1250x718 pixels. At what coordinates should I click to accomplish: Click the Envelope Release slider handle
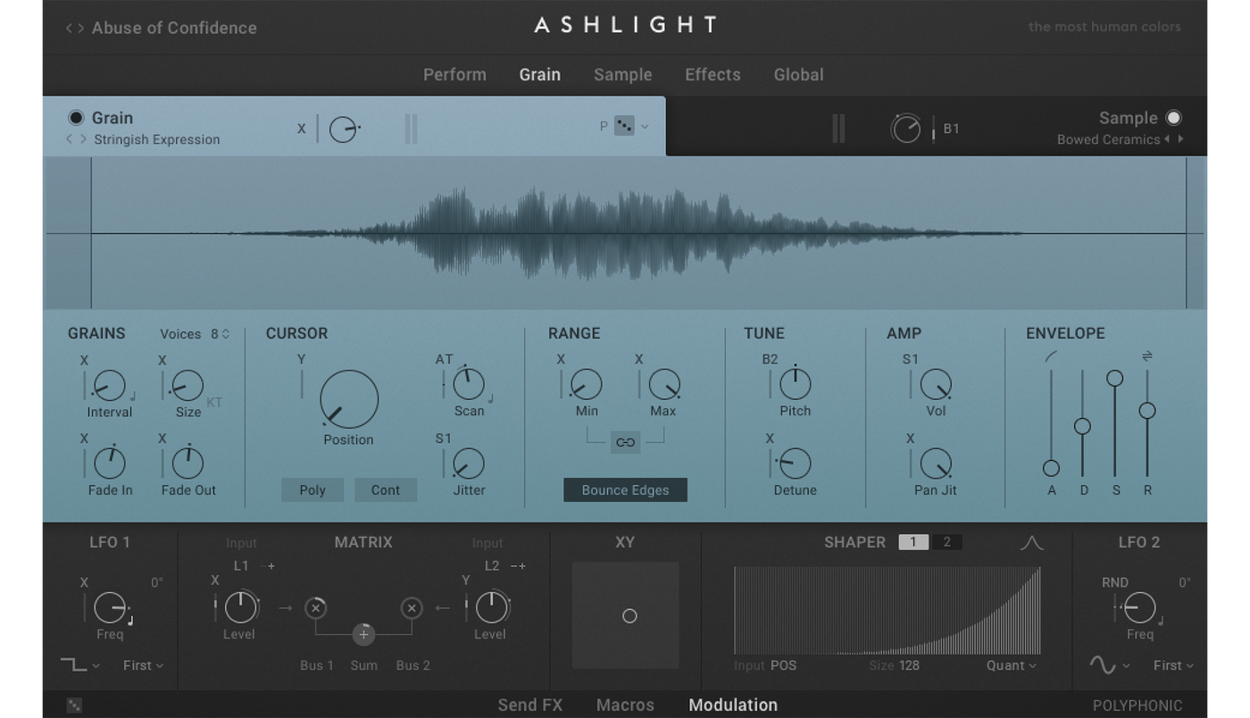pos(1147,411)
